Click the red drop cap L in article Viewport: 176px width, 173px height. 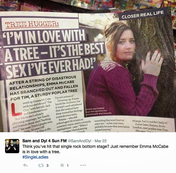[x=16, y=110]
